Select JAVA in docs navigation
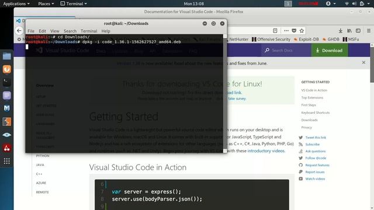The width and height of the screenshot is (374, 210). [40, 164]
